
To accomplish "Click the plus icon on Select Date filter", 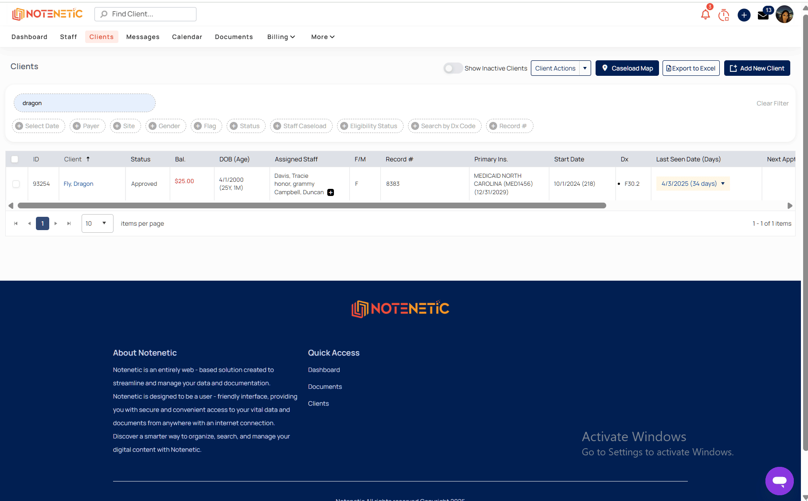I will tap(19, 126).
